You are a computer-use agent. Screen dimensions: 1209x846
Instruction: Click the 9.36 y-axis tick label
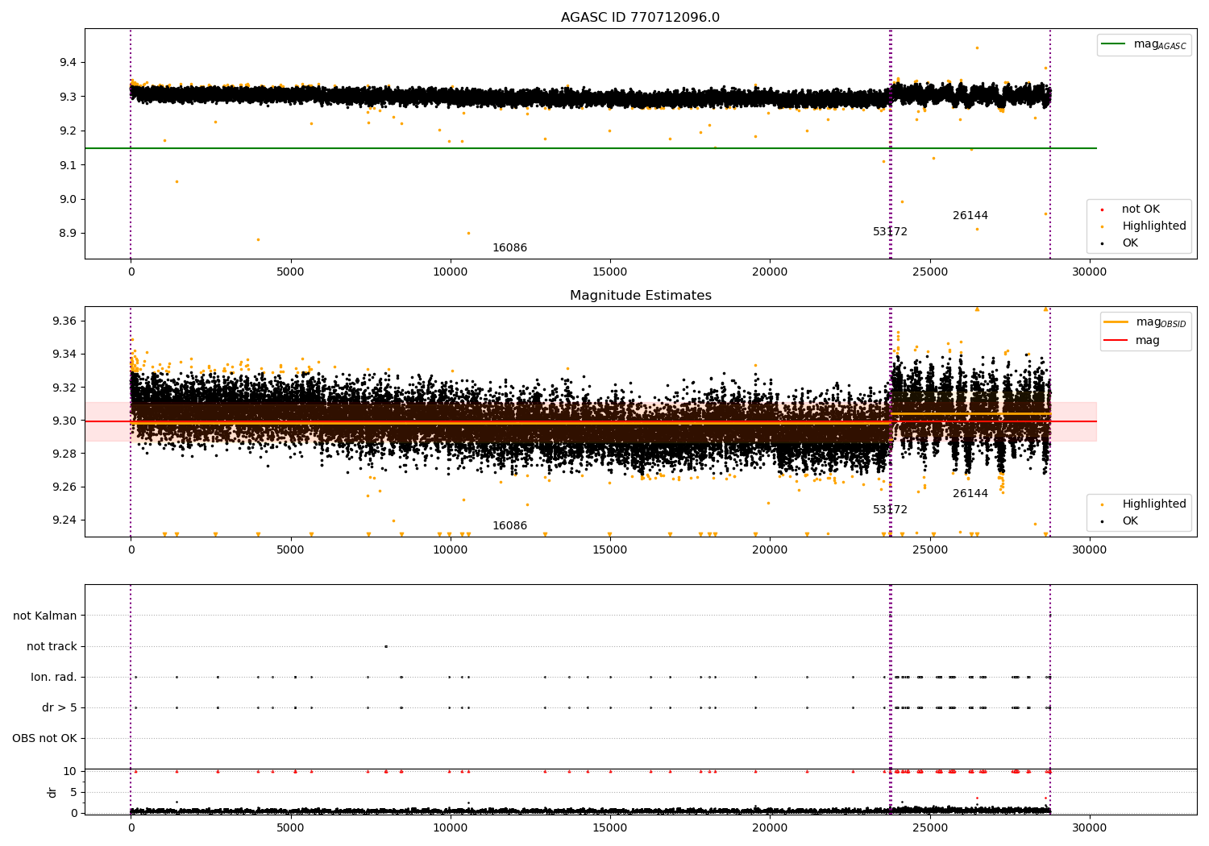pos(64,321)
